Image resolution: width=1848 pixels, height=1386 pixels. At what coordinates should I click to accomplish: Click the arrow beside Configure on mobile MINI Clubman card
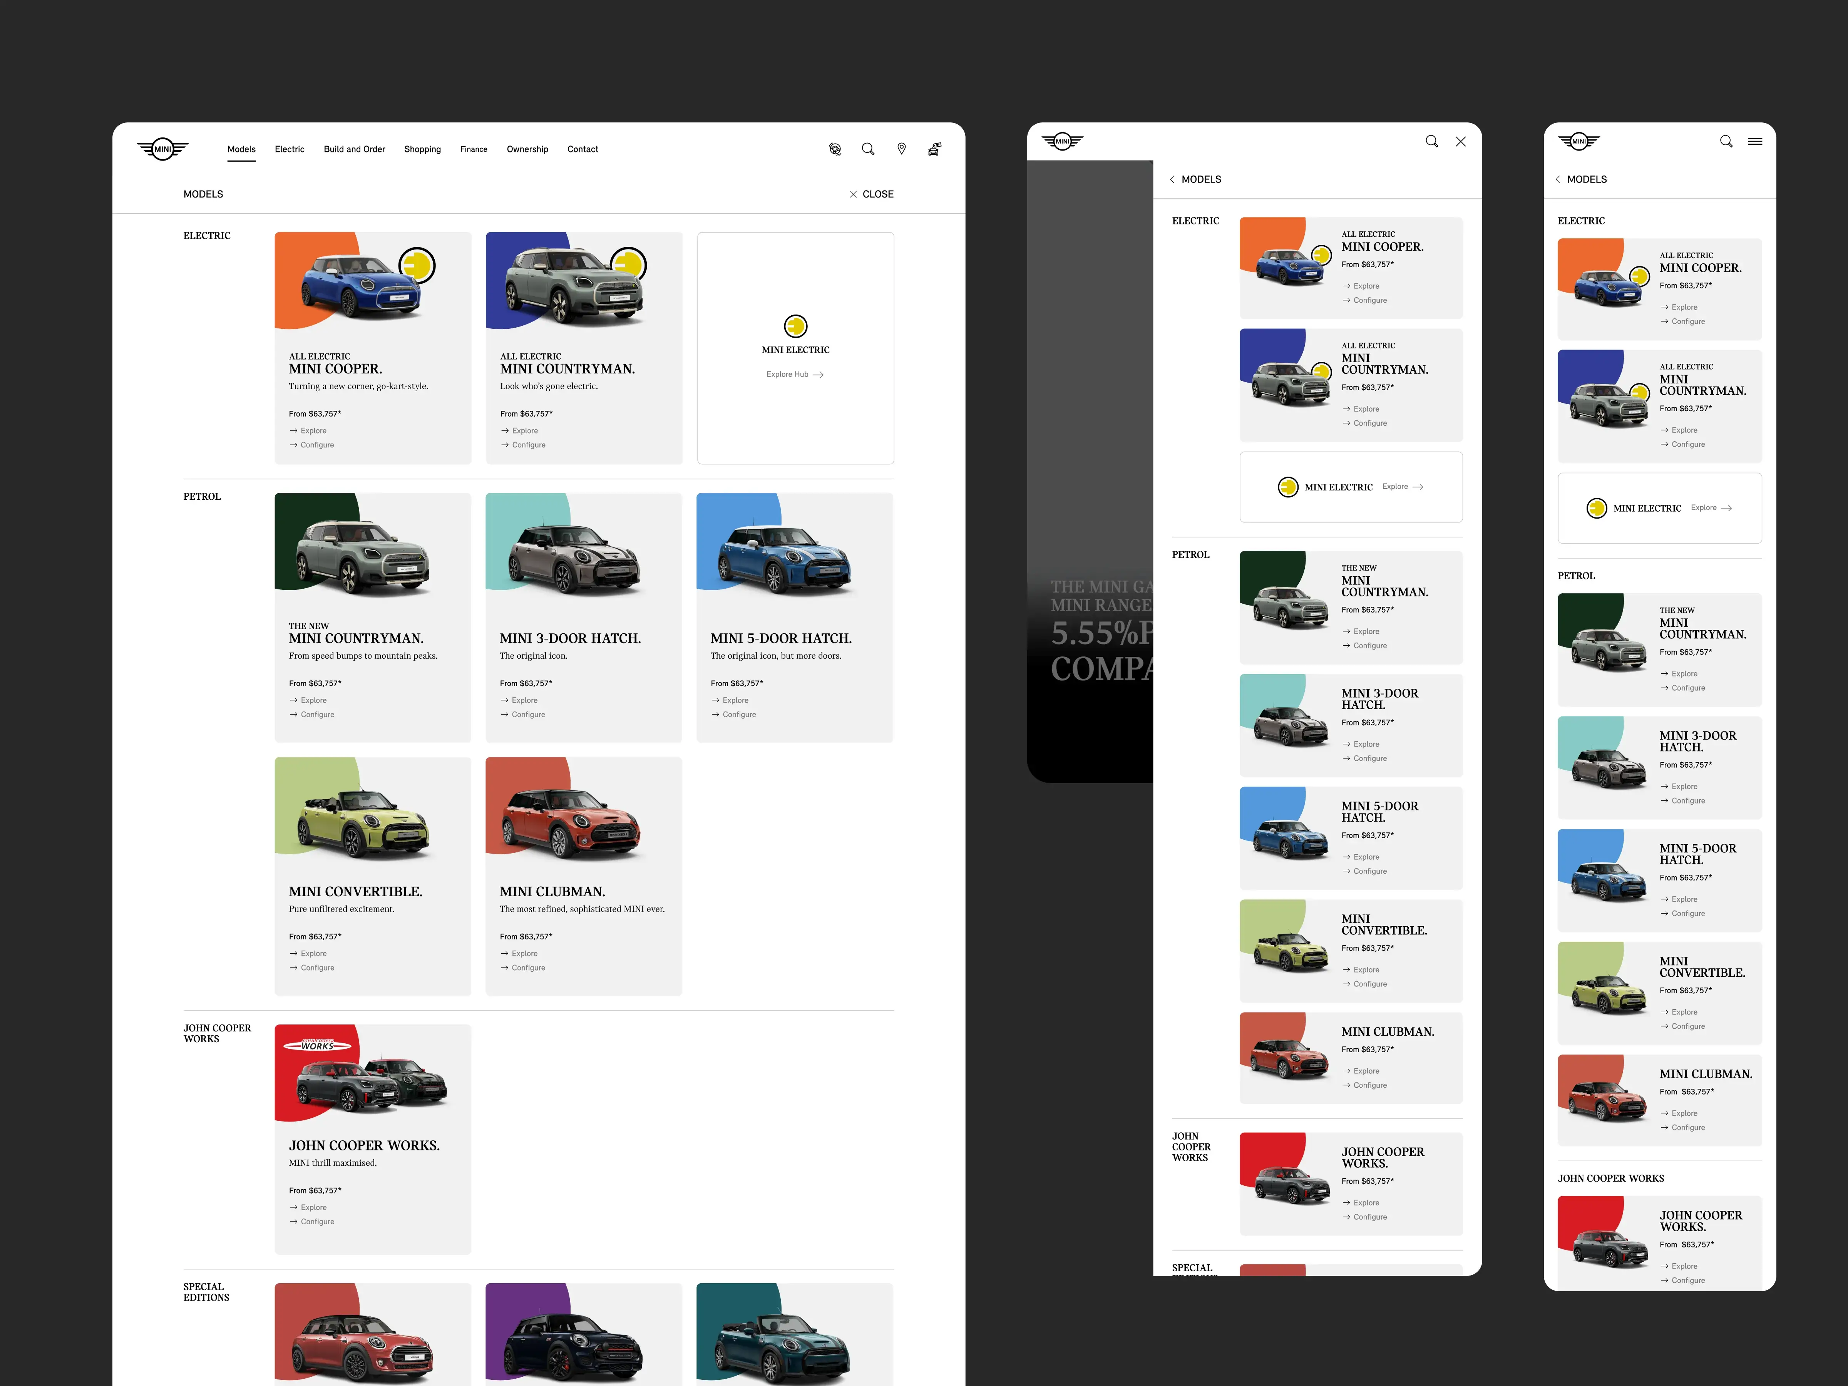tap(1664, 1128)
